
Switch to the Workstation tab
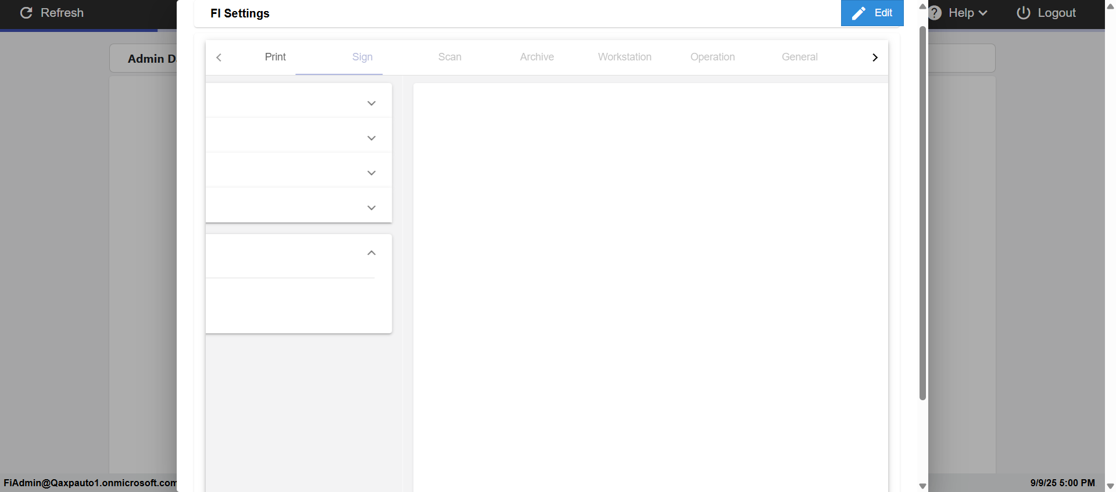(x=625, y=57)
